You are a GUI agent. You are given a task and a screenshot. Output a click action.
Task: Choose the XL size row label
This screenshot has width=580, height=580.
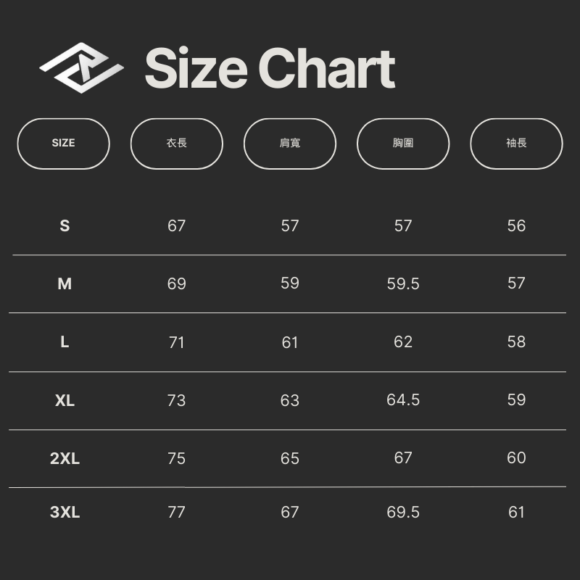(65, 400)
